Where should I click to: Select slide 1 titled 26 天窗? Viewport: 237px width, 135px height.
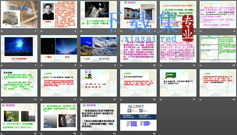19,15
